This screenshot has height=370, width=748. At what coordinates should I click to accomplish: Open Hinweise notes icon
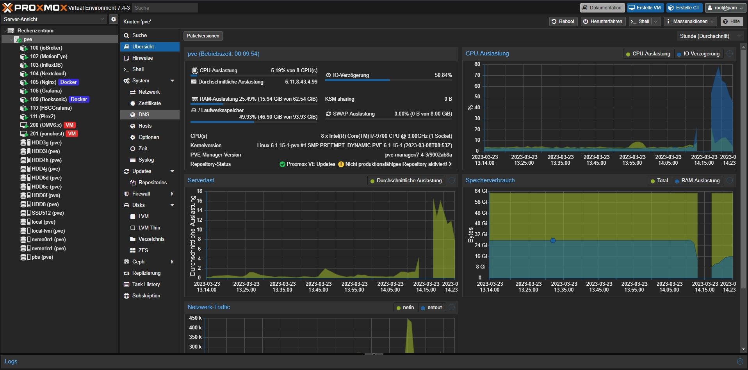pyautogui.click(x=126, y=58)
